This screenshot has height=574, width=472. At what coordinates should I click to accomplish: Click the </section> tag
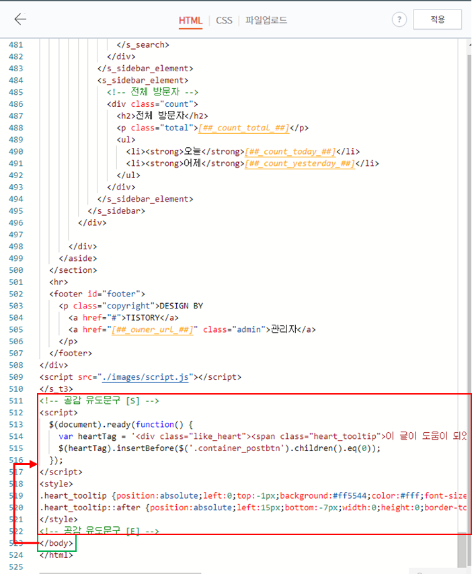click(x=73, y=270)
